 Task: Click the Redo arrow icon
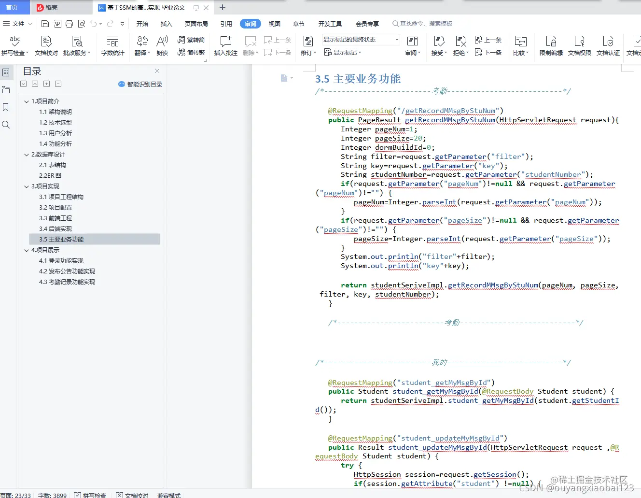(111, 24)
